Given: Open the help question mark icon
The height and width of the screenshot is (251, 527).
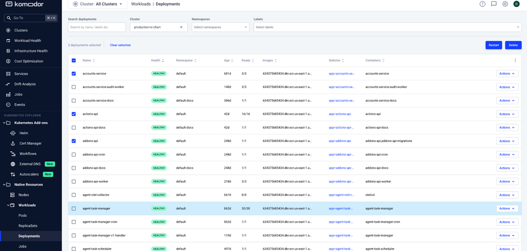Looking at the screenshot, I should [x=482, y=4].
